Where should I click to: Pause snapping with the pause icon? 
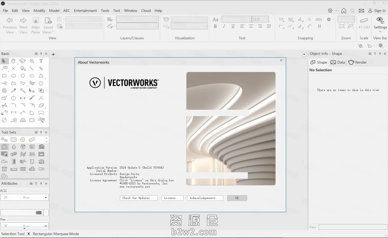click(x=319, y=26)
